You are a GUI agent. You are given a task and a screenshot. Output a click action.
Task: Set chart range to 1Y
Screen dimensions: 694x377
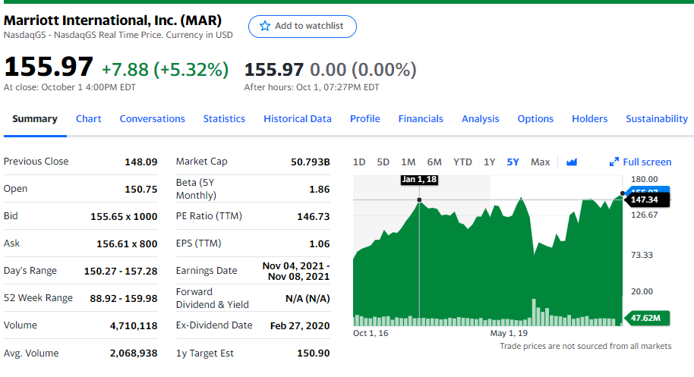(x=490, y=162)
